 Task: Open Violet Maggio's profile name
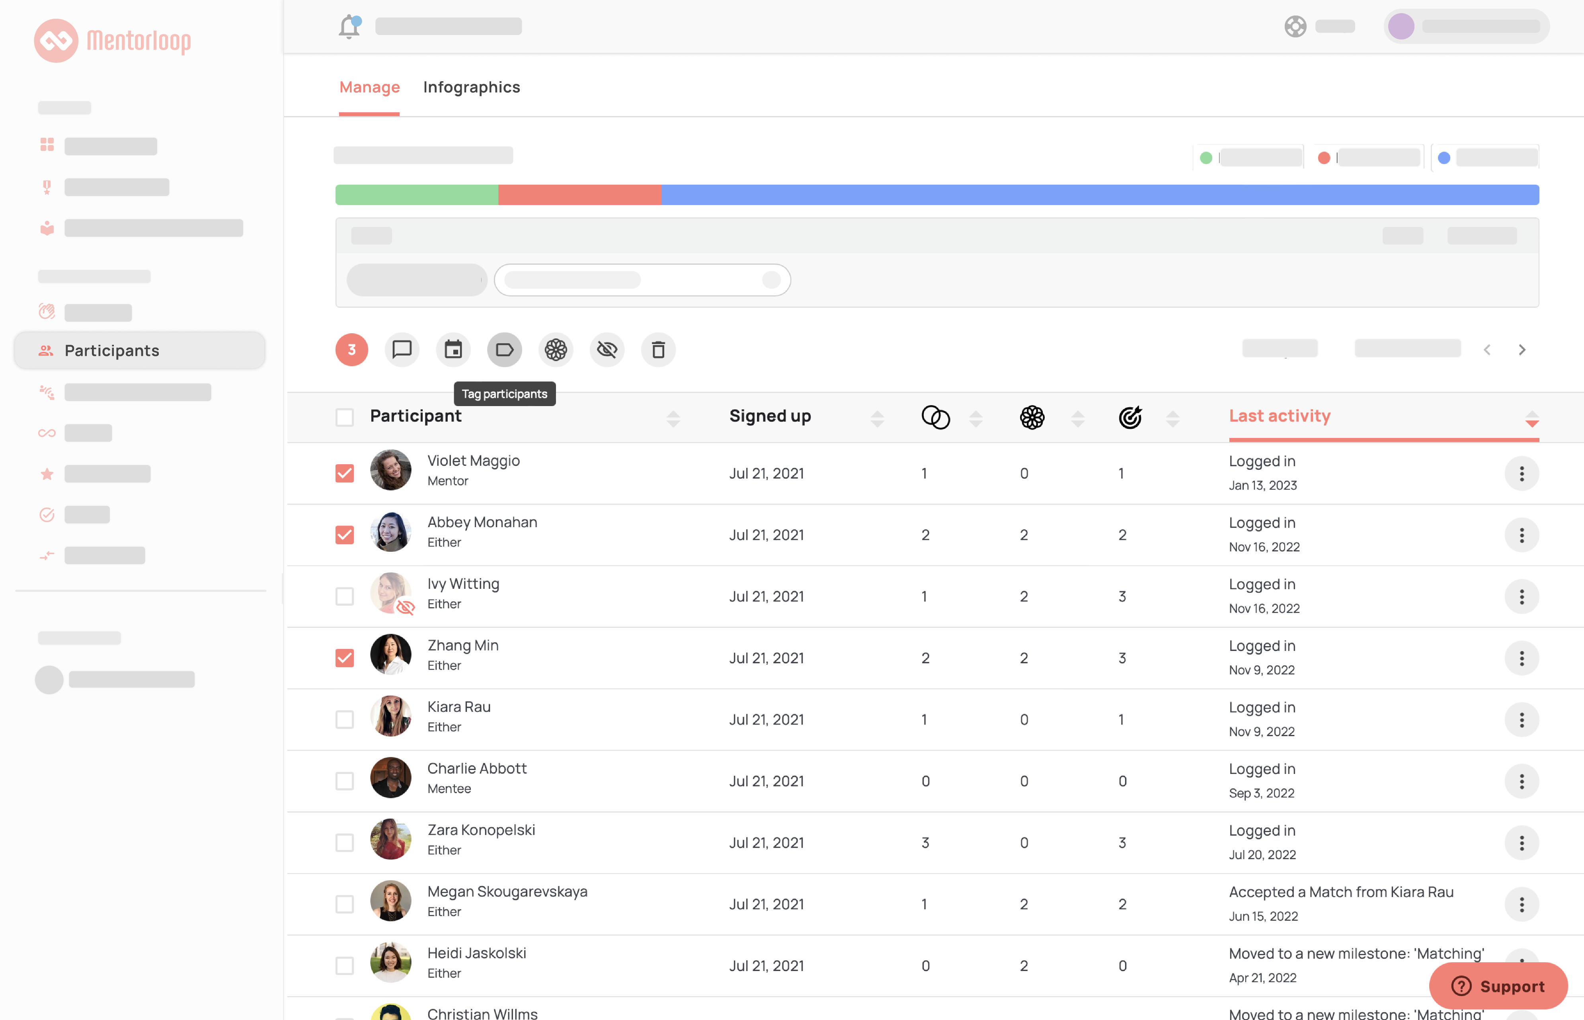click(473, 461)
